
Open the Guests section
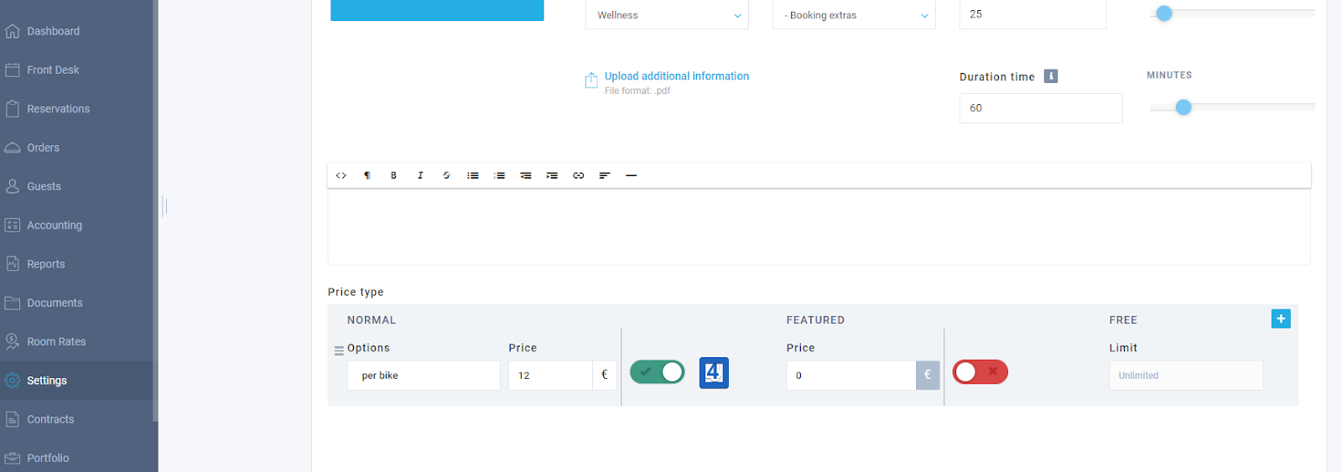point(44,186)
